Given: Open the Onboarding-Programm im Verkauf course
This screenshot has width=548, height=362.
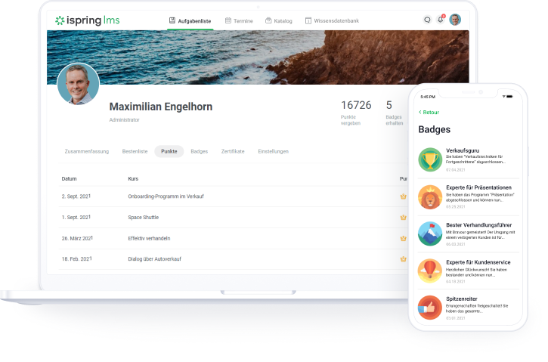Looking at the screenshot, I should [166, 196].
